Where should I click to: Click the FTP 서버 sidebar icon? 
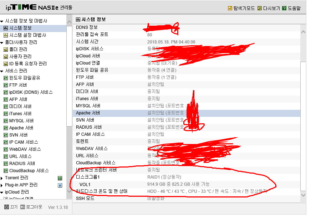coord(6,85)
